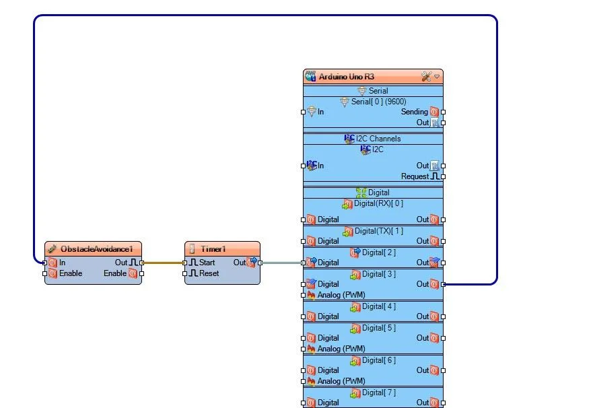Viewport: 593px width, 408px height.
Task: Select the I2C In pin icon
Action: 312,166
